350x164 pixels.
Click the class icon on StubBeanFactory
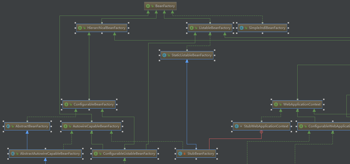click(180, 153)
